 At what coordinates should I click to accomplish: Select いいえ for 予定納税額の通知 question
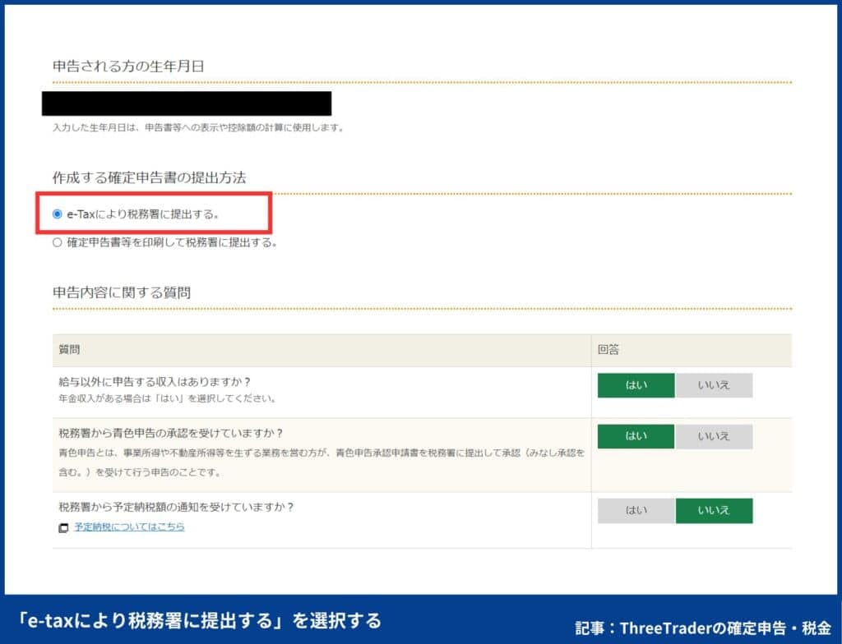(715, 510)
